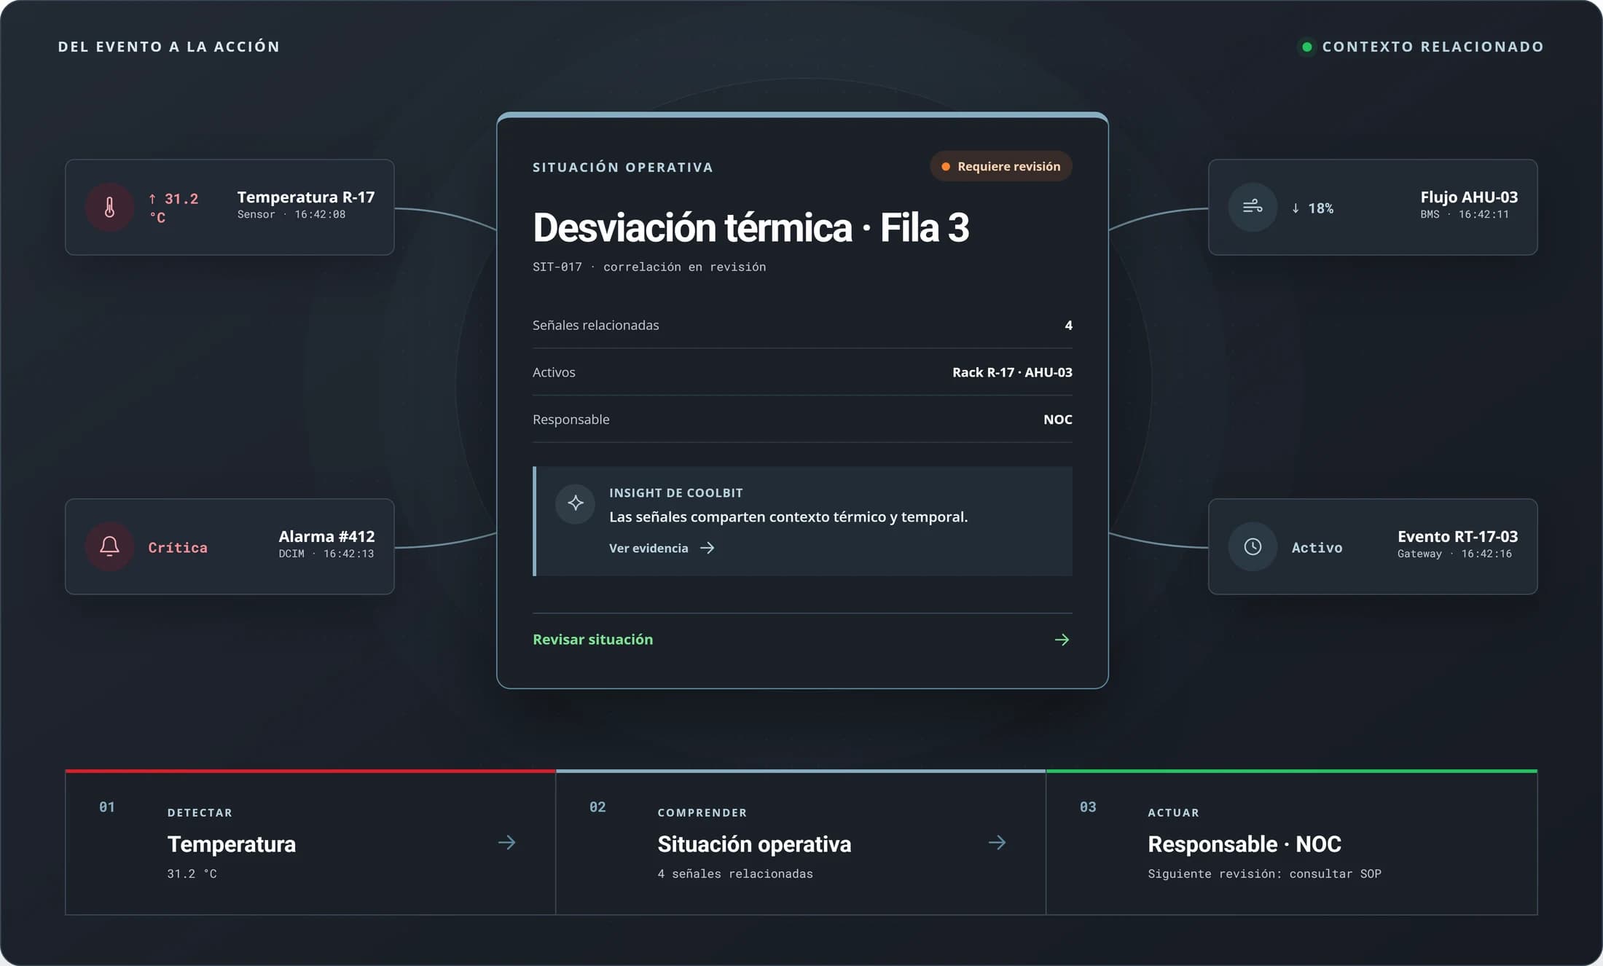Click the Del evento a la acción title
Viewport: 1603px width, 966px height.
coord(169,47)
